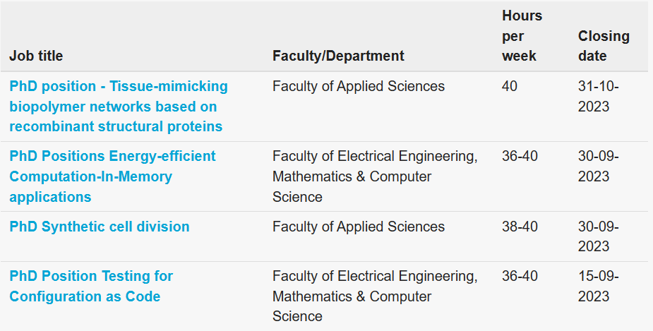Open PhD Position Testing for Configuration as Code

(x=91, y=286)
